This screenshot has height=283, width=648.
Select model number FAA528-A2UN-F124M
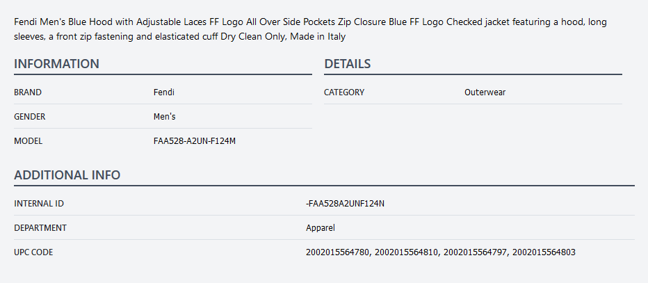pos(195,141)
